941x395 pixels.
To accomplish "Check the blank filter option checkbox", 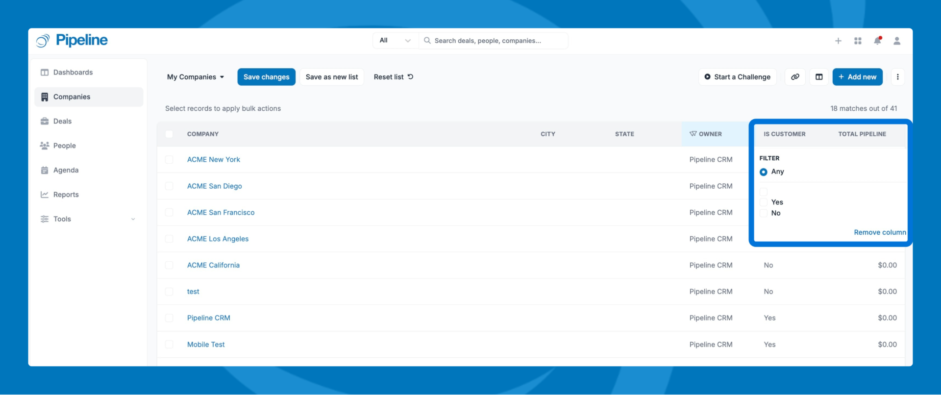I will click(764, 192).
